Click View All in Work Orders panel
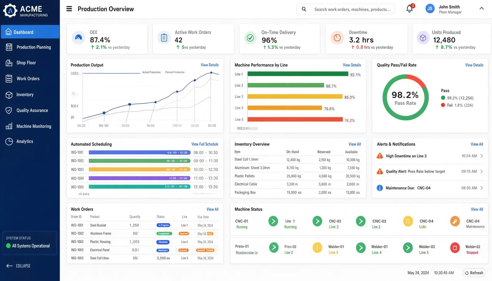The image size is (492, 281). pos(212,209)
